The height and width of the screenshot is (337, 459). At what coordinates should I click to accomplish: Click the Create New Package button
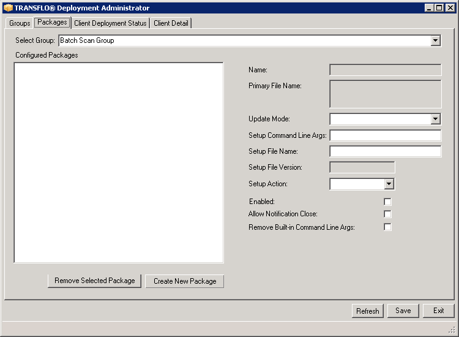[185, 281]
